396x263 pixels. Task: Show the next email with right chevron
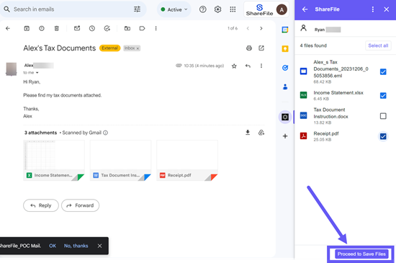pyautogui.click(x=261, y=28)
